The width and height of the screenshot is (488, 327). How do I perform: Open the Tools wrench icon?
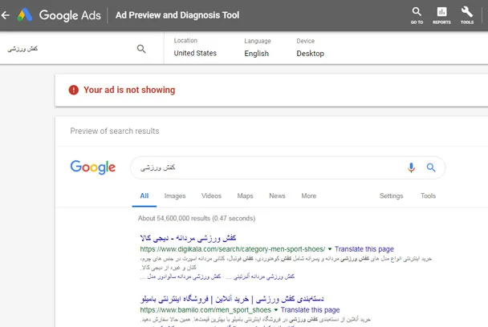[x=467, y=15]
